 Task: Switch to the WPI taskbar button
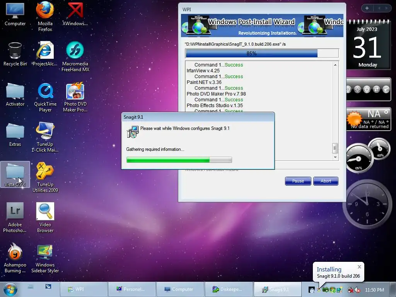[x=84, y=289]
